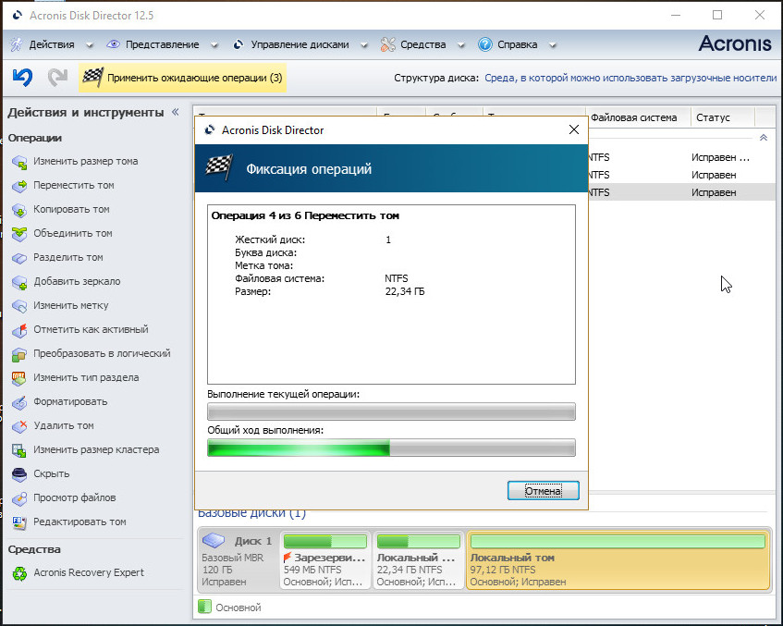
Task: Expand dropdown arrow next to Управление дисками
Action: pos(364,45)
